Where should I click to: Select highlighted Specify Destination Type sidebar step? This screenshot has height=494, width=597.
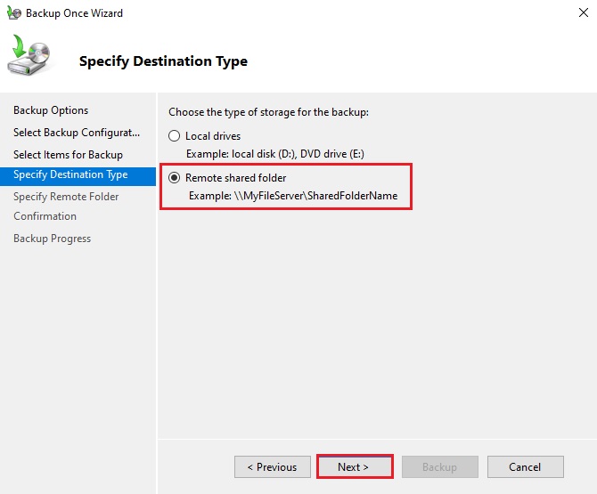[70, 174]
